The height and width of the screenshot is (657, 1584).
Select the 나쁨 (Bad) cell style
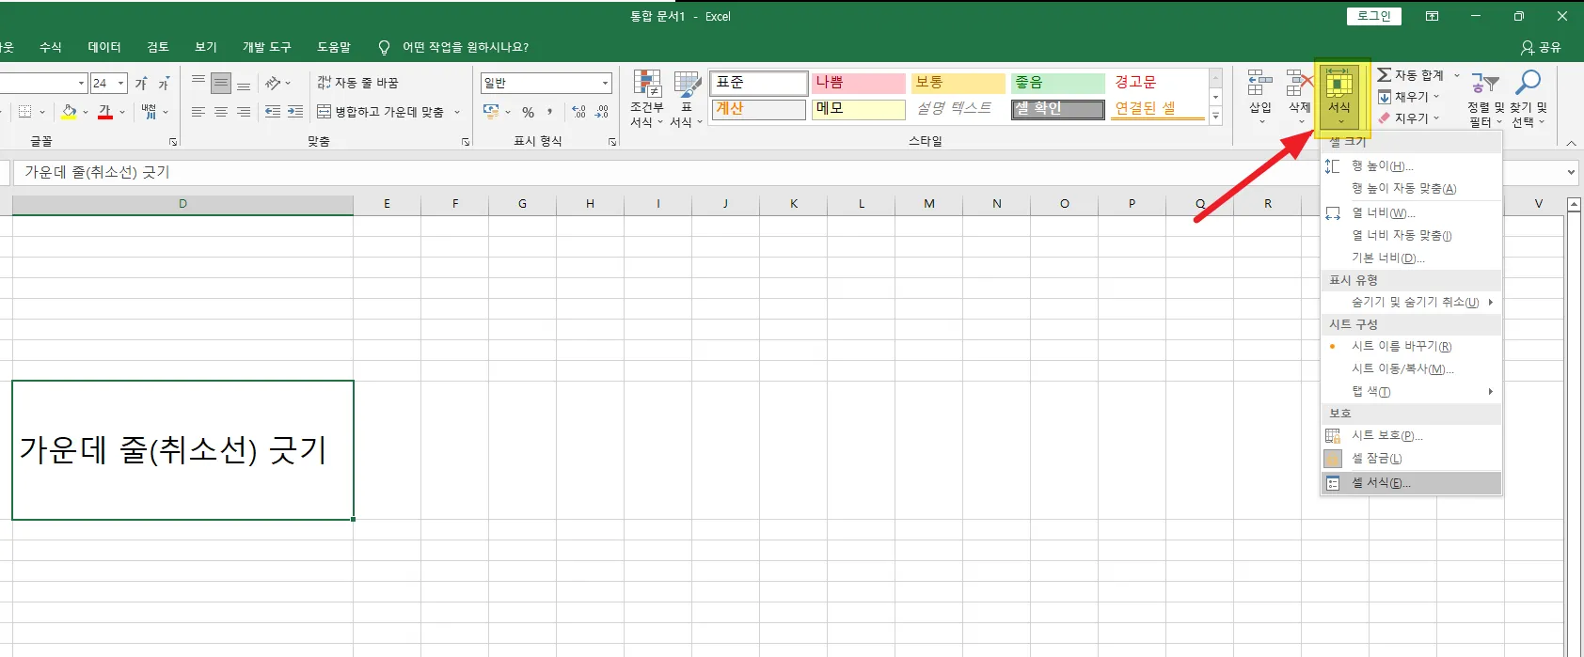point(858,83)
